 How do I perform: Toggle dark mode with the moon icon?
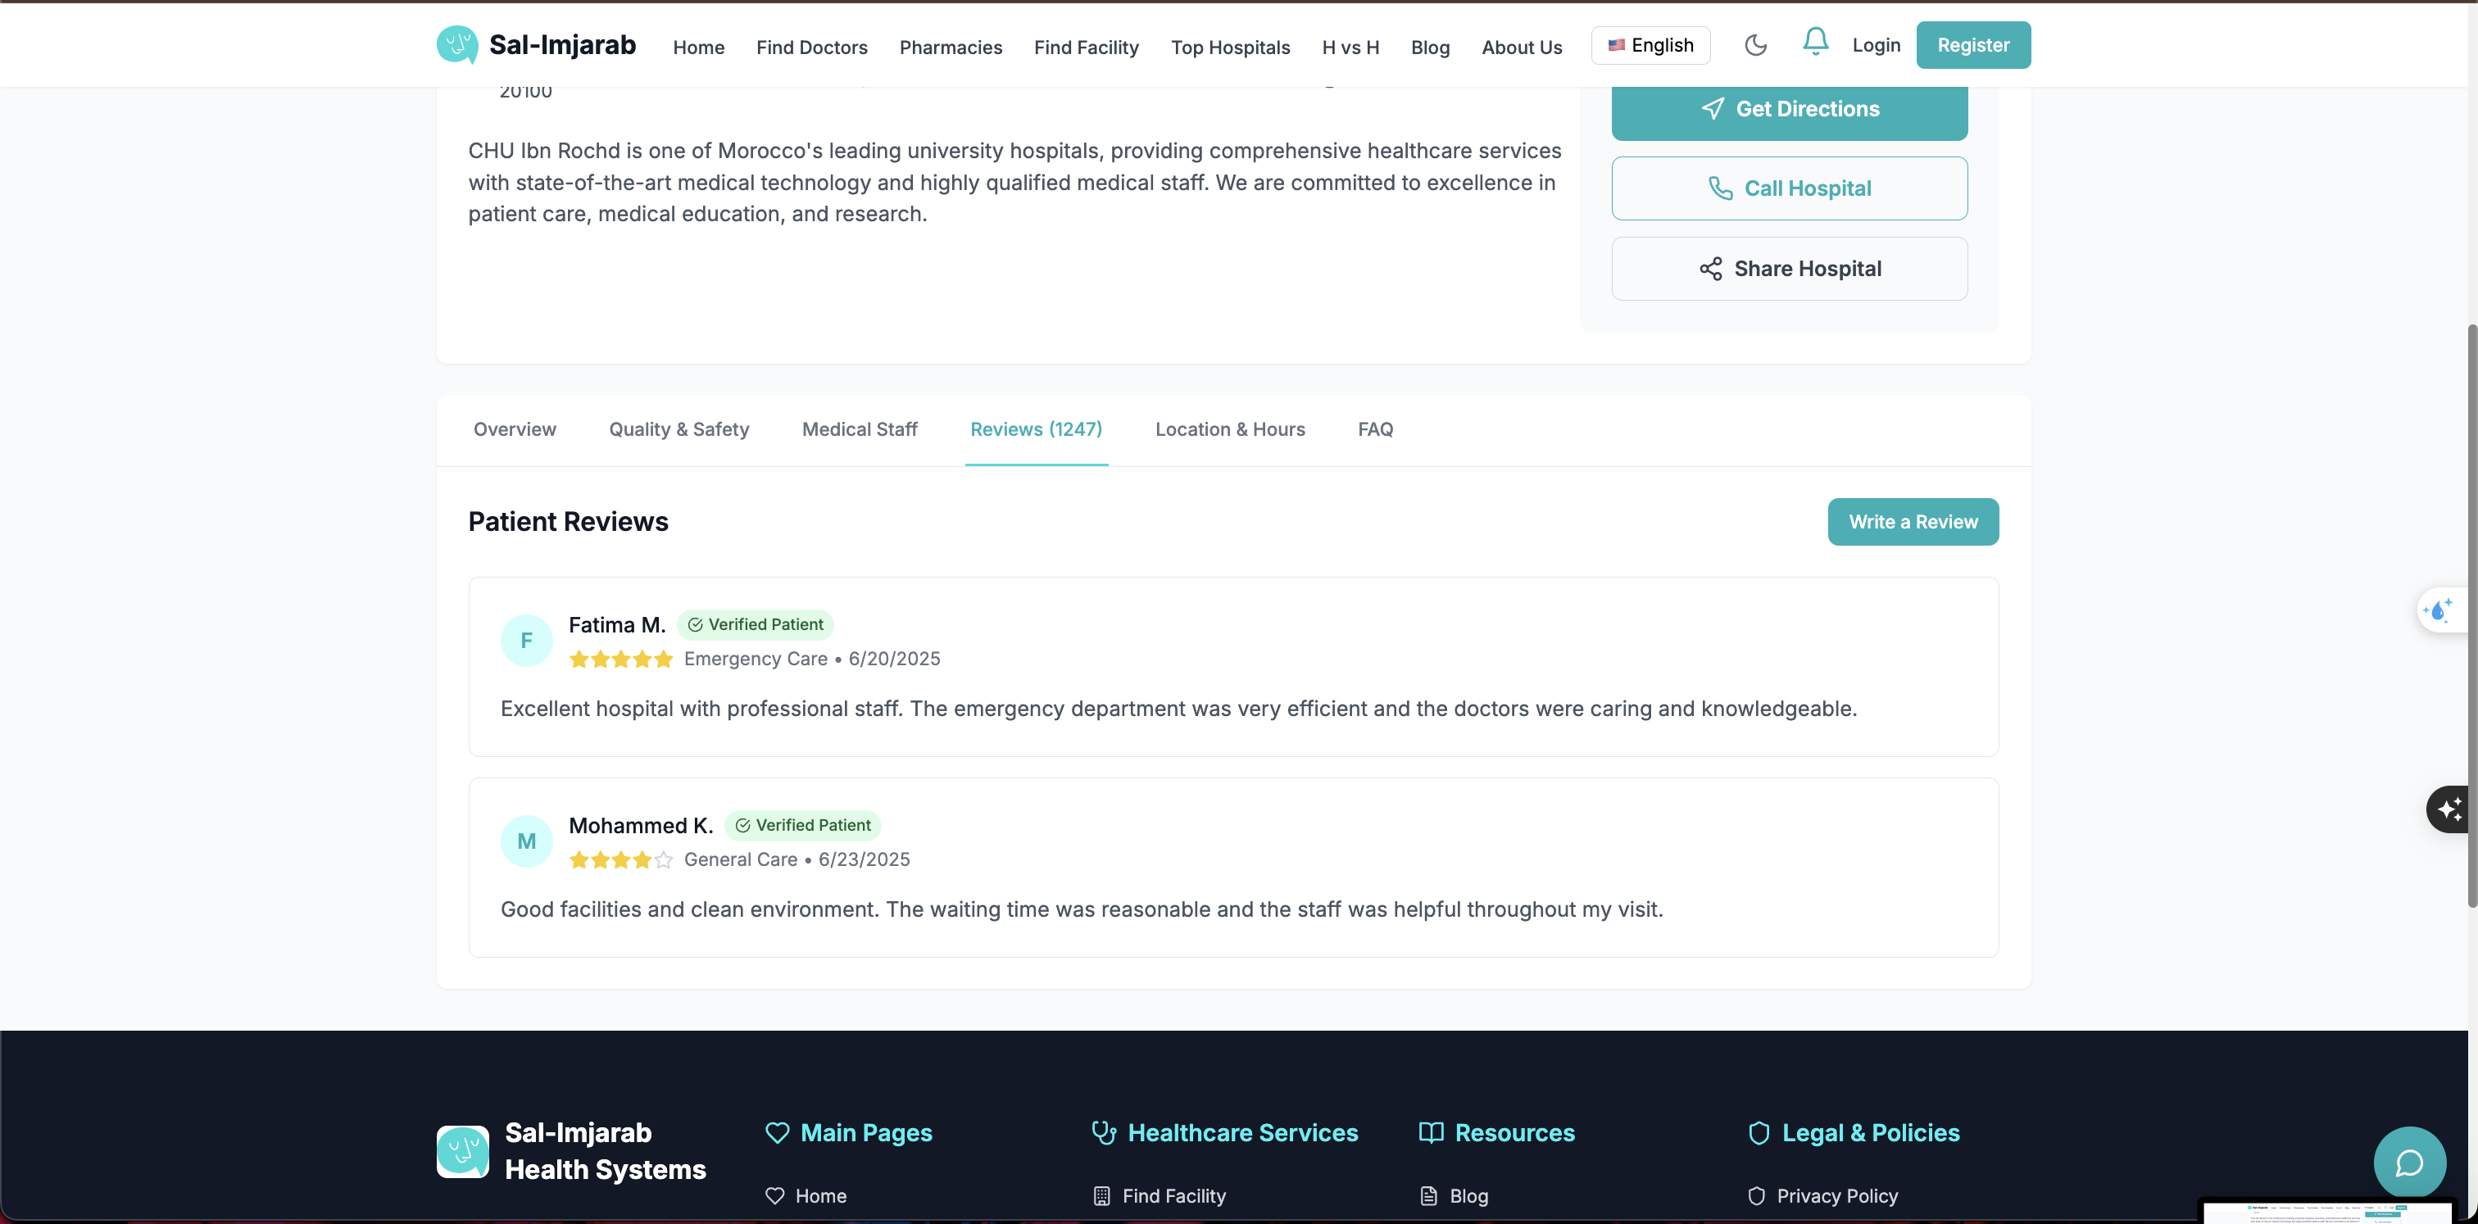pos(1754,45)
